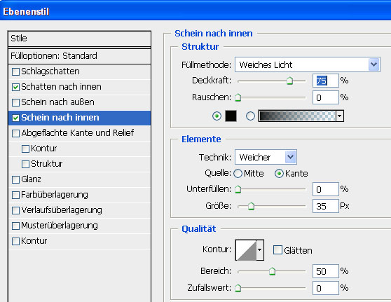Screen dimensions: 391x302
Task: Tick the Farbüberlagerung checkbox
Action: coord(15,195)
